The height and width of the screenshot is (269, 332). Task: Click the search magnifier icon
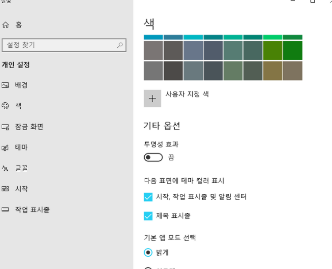(120, 45)
